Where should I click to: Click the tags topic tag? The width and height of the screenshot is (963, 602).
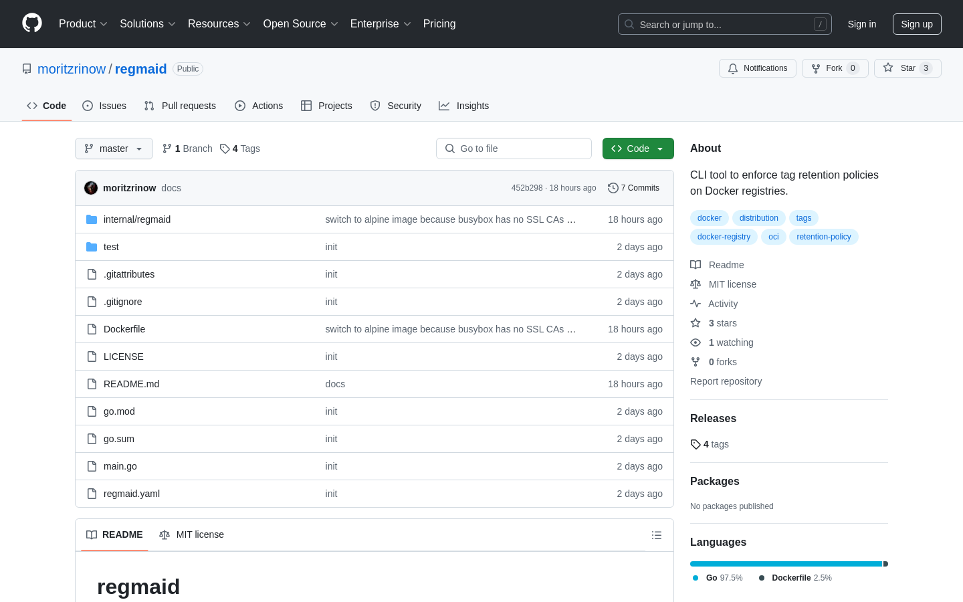804,218
